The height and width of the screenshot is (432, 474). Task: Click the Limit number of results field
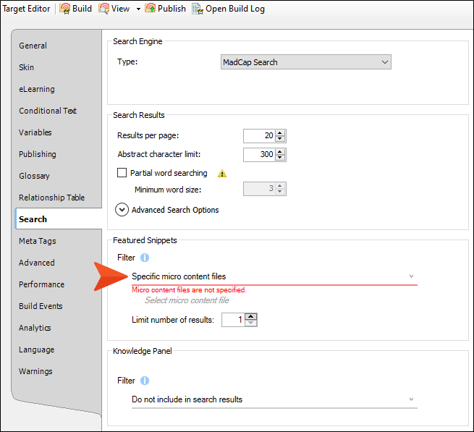(x=233, y=320)
